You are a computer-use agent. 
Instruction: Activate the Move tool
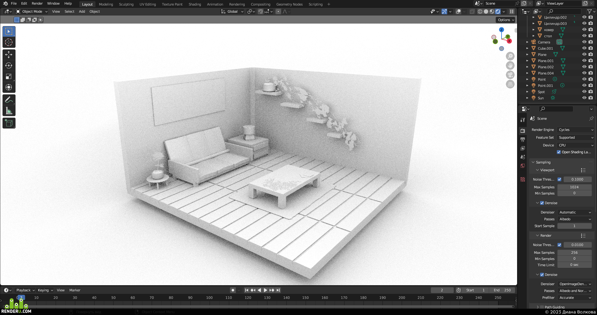click(x=9, y=55)
